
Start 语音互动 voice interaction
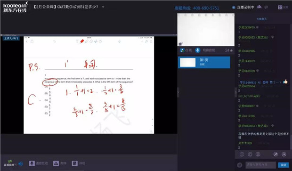(x=38, y=163)
